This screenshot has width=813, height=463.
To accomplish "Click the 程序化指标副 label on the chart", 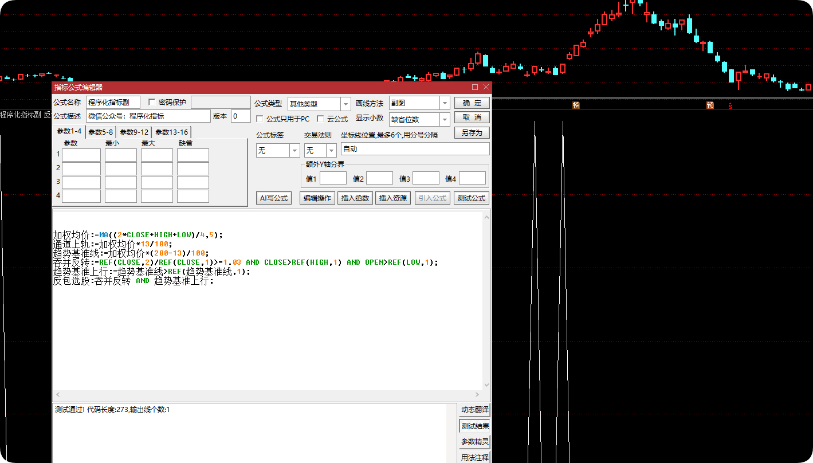I will (x=20, y=115).
